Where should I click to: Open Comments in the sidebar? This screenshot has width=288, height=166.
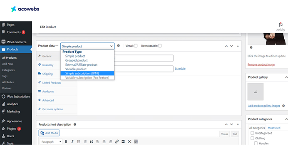coord(16,32)
